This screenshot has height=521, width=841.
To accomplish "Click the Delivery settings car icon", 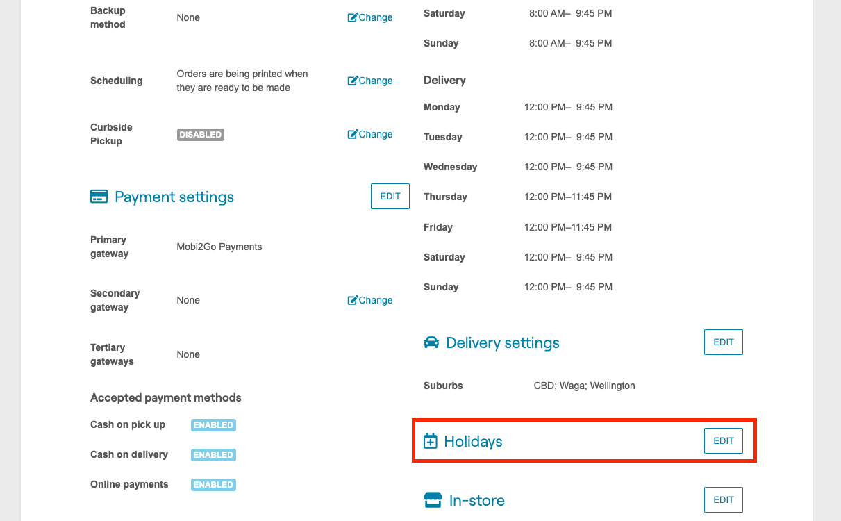I will pos(431,342).
